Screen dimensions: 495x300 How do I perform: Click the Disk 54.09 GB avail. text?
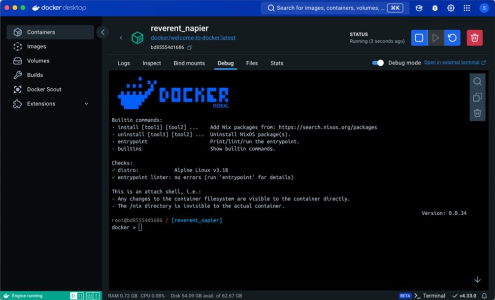click(x=206, y=296)
